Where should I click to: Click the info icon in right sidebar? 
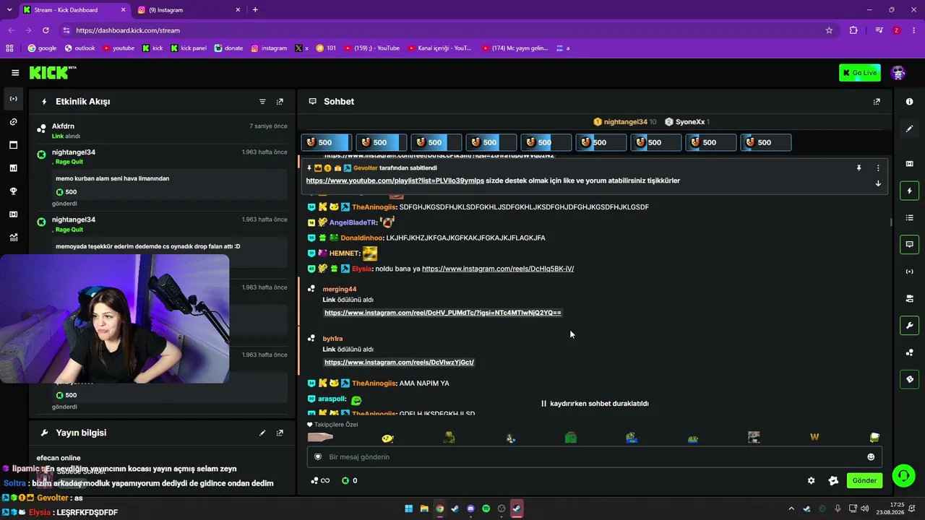point(909,102)
